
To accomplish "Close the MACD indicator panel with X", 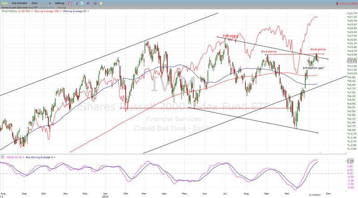I will coord(2,157).
